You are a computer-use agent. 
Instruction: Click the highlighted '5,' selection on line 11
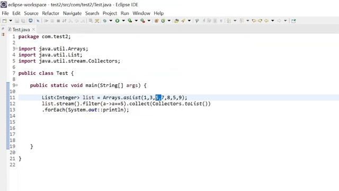pos(158,98)
